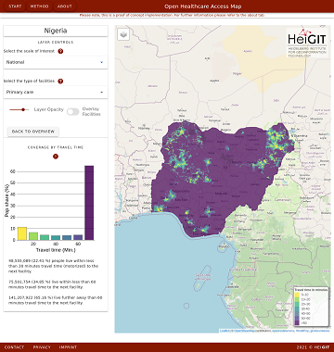334x352 pixels.
Task: Open the National scale dropdown
Action: click(56, 62)
